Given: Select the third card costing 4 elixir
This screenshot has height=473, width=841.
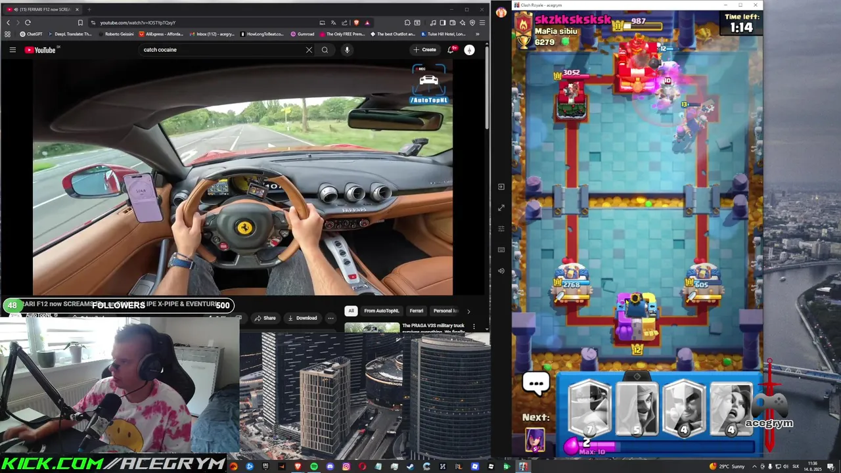Looking at the screenshot, I should tap(684, 409).
